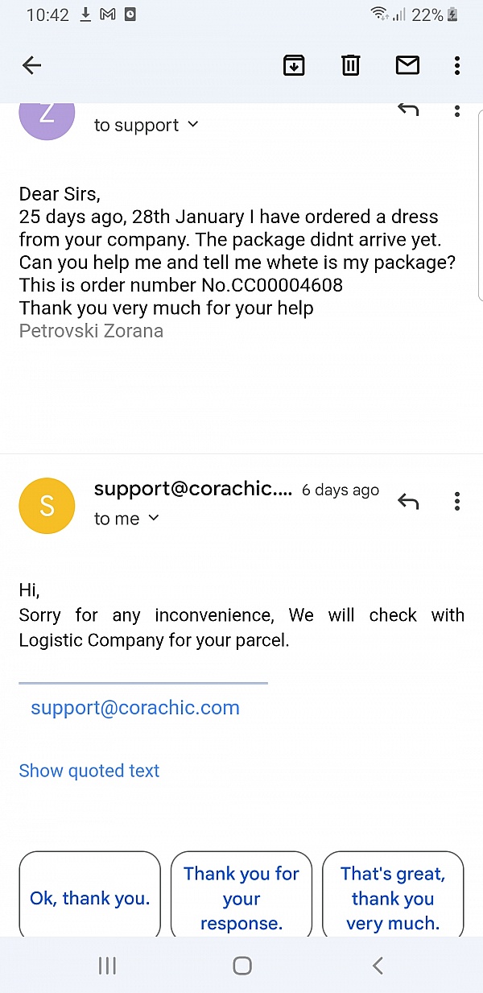Image resolution: width=483 pixels, height=993 pixels.
Task: Open recent apps from the navigation bar
Action: tap(107, 966)
